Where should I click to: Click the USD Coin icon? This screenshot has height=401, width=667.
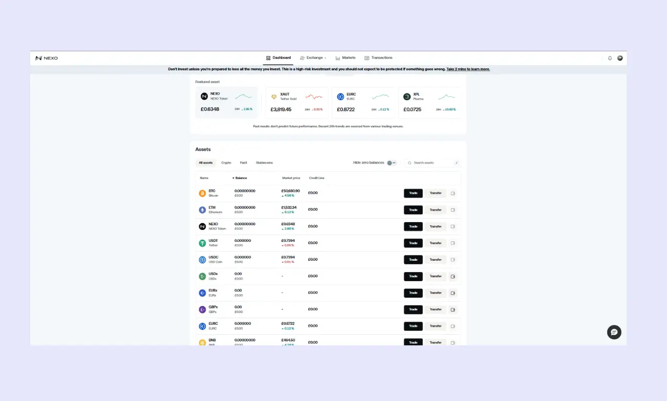(202, 260)
